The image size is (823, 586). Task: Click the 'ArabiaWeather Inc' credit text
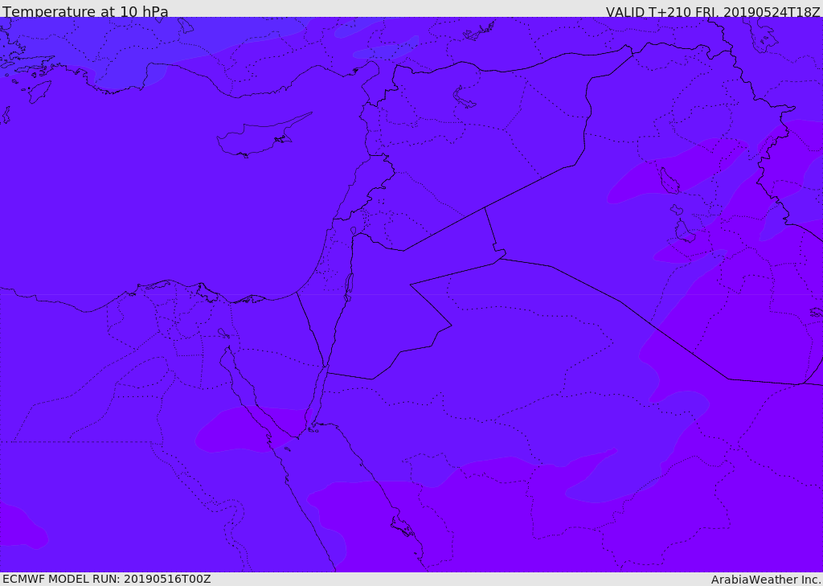coord(765,580)
